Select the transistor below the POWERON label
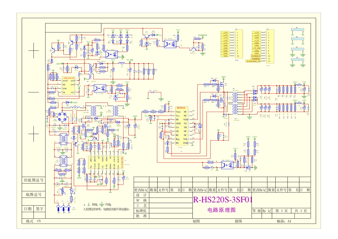The height and width of the screenshot is (239, 338). tap(194, 49)
